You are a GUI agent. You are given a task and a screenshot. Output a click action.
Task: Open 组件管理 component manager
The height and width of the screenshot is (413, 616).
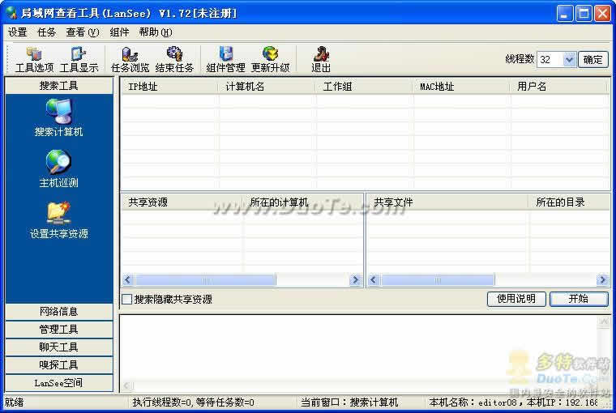click(x=225, y=60)
